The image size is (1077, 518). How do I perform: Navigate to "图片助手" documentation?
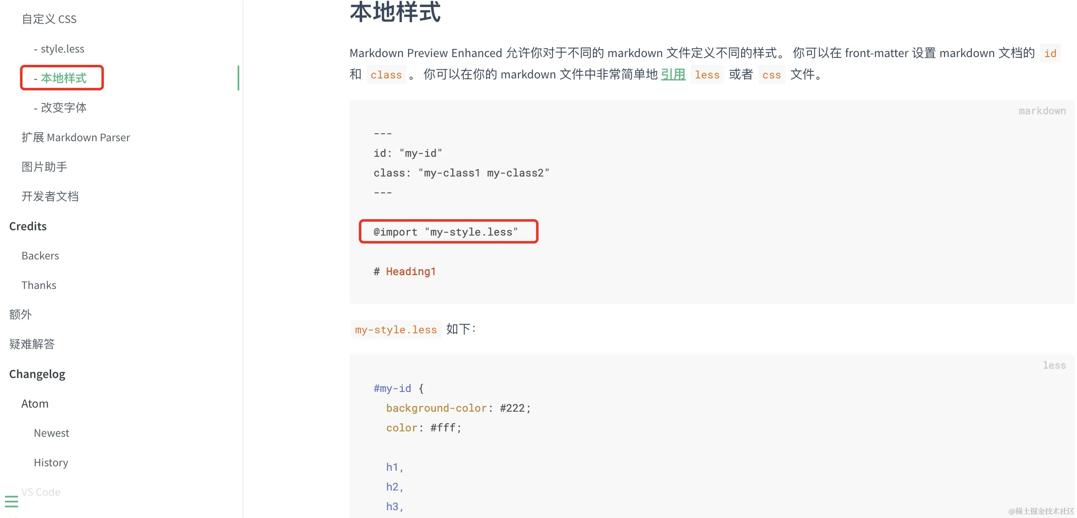pos(45,166)
